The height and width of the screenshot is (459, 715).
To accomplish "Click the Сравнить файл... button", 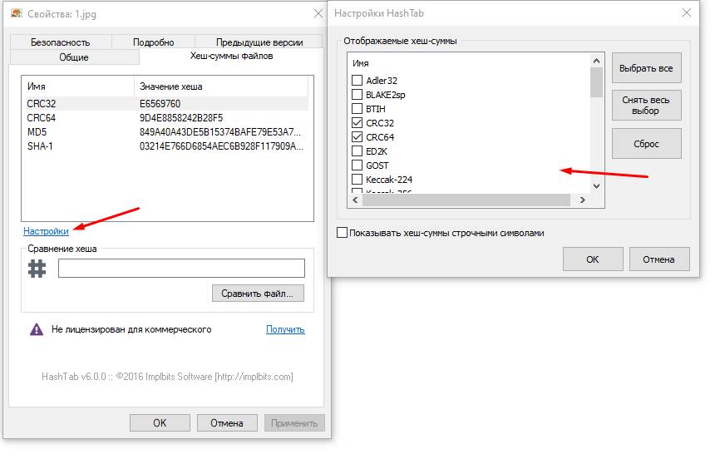I will tap(258, 294).
